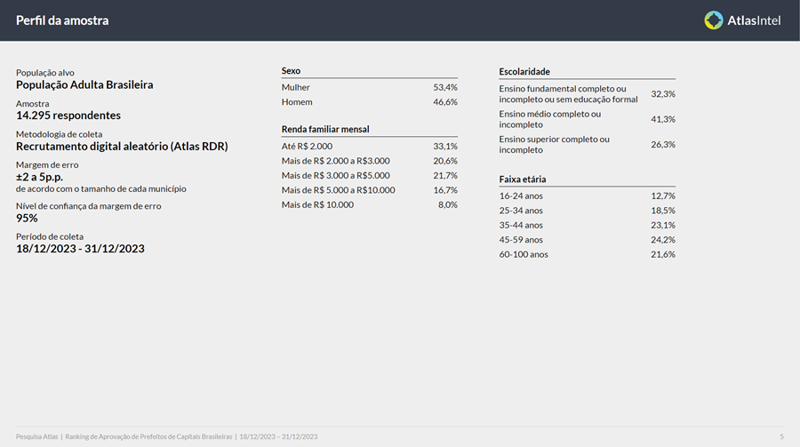Screen dimensions: 800x447
Task: Click the '±2 a 5p.p.' margin value
Action: (x=39, y=176)
